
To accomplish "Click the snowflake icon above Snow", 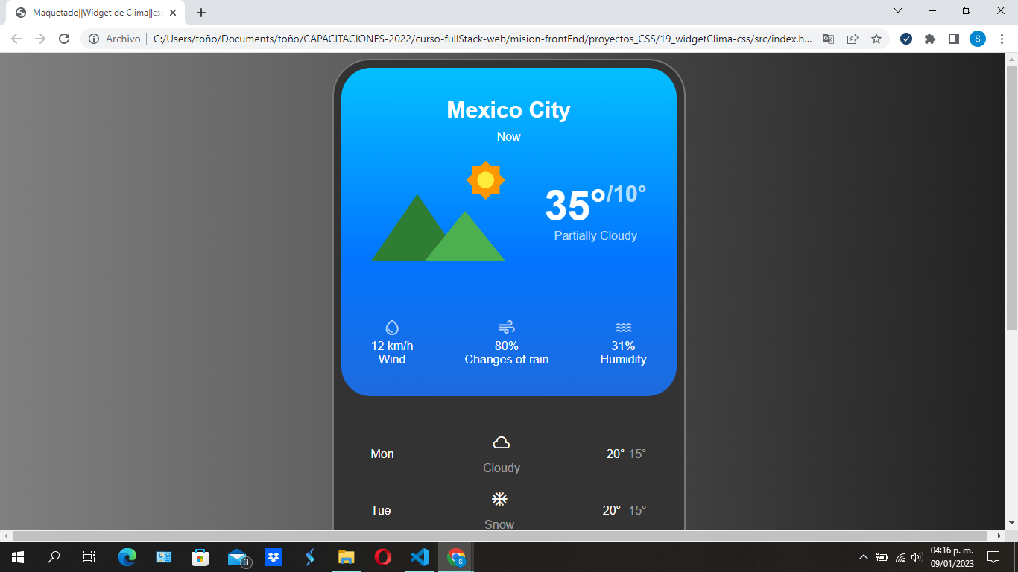I will (499, 498).
